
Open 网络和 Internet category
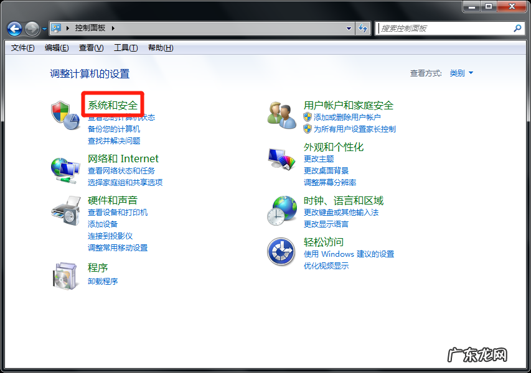pos(123,159)
